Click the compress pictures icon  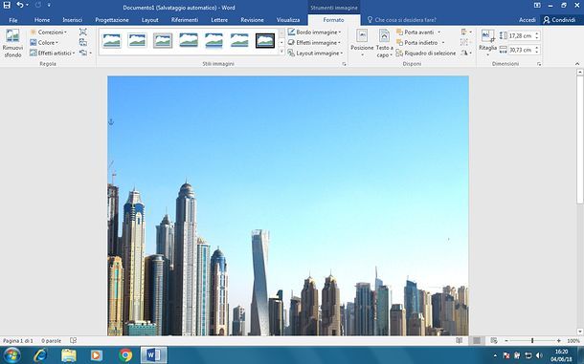pyautogui.click(x=83, y=32)
